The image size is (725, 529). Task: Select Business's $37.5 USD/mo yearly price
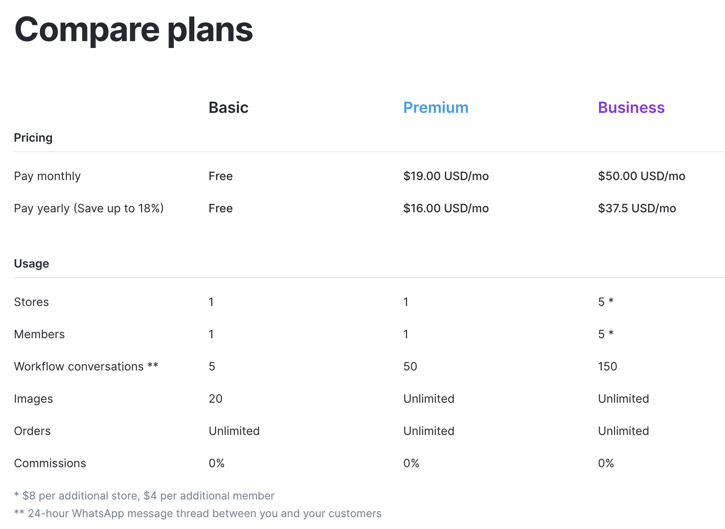tap(637, 208)
